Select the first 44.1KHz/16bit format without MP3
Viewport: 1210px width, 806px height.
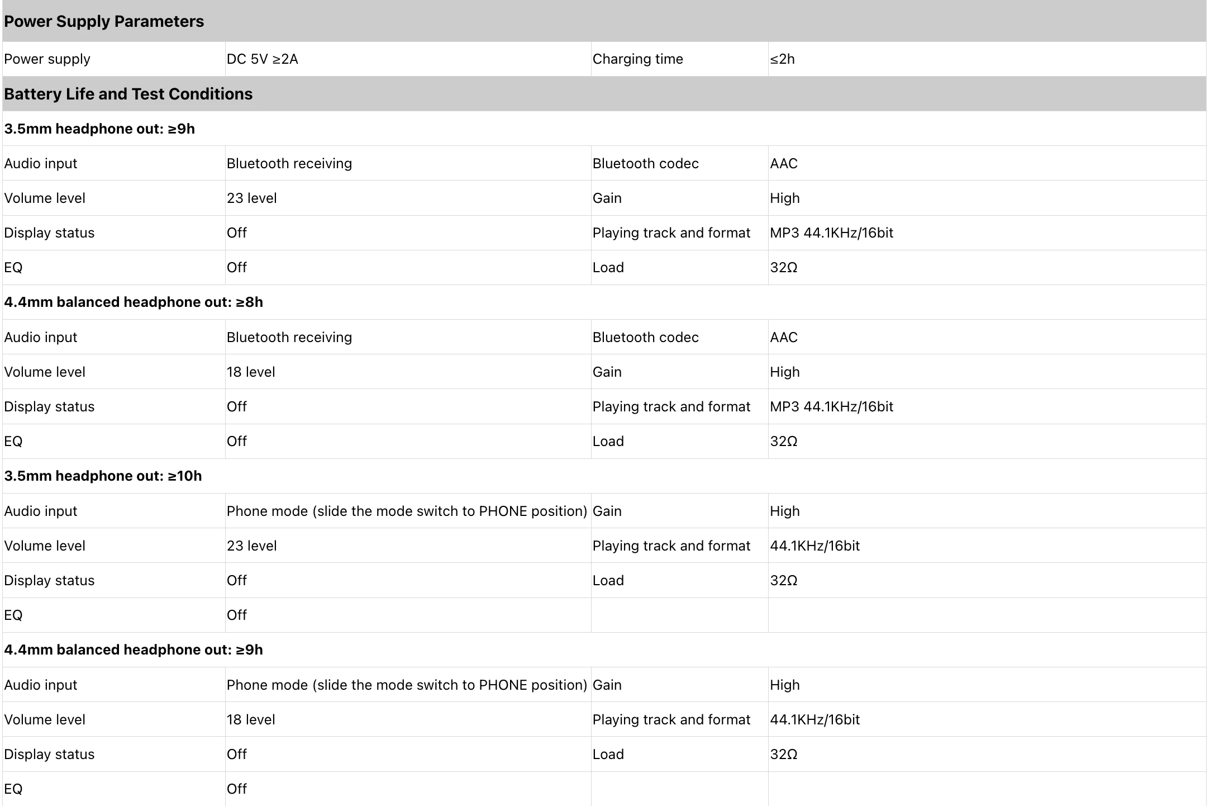point(987,546)
